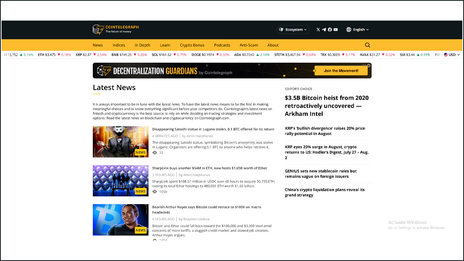
Task: Click the DOGE $0.1974 ticker
Action: (x=210, y=55)
